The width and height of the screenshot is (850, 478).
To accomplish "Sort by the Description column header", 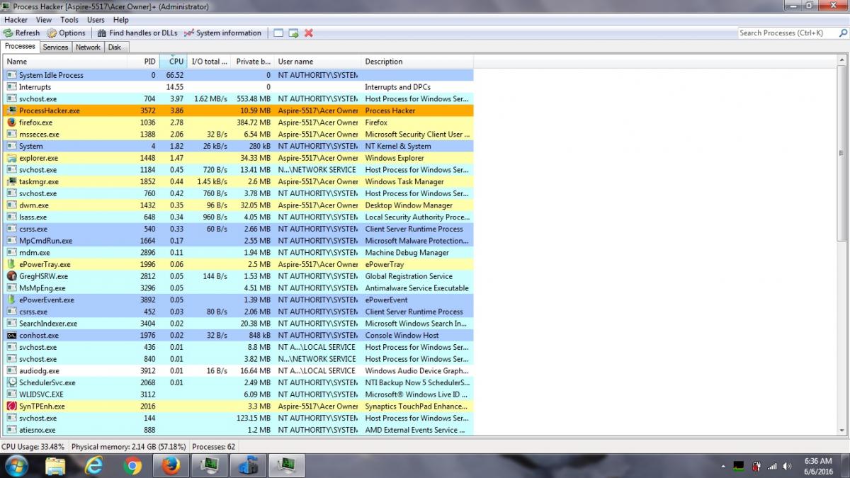I will (x=417, y=62).
